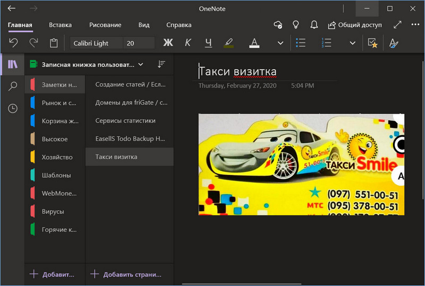Open the Рисование tab
Image resolution: width=425 pixels, height=286 pixels.
click(105, 25)
